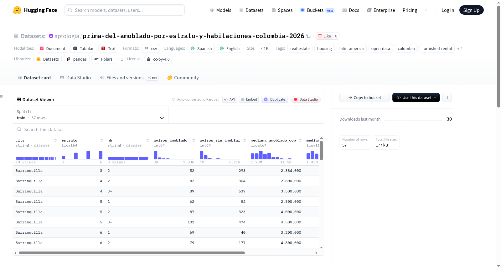
Task: Click the Search models, datasets, users field
Action: 125,10
